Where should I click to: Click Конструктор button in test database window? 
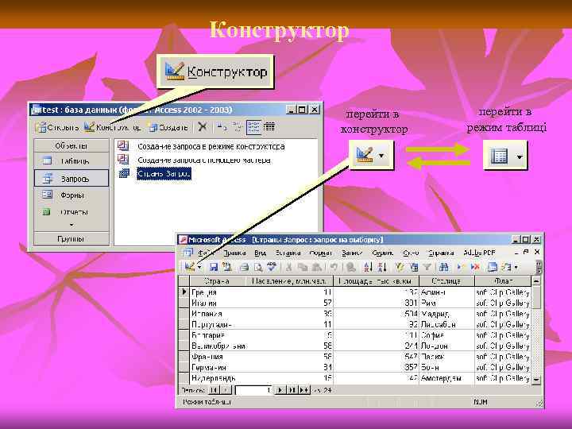click(x=113, y=127)
